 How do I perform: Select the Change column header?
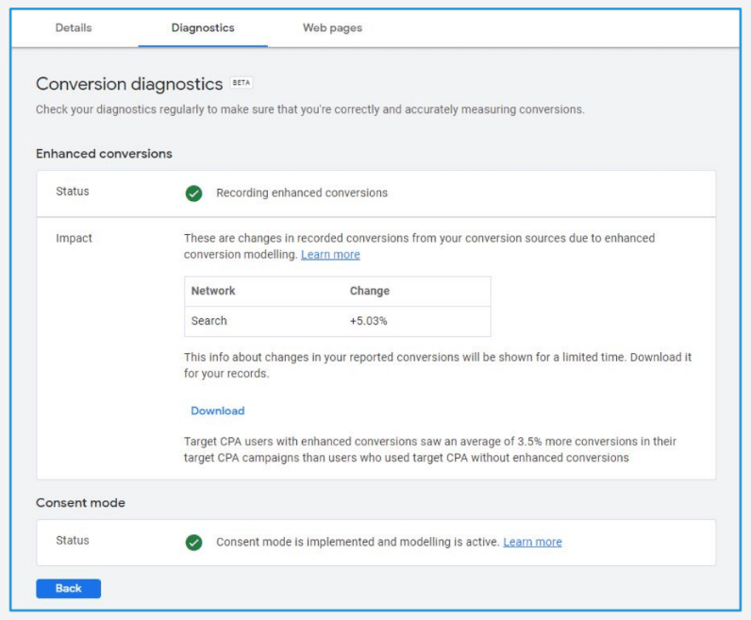pyautogui.click(x=369, y=291)
